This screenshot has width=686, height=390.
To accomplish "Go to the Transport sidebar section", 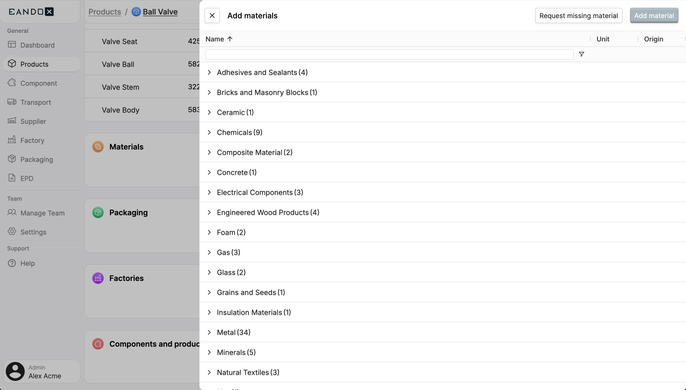I will pyautogui.click(x=36, y=102).
